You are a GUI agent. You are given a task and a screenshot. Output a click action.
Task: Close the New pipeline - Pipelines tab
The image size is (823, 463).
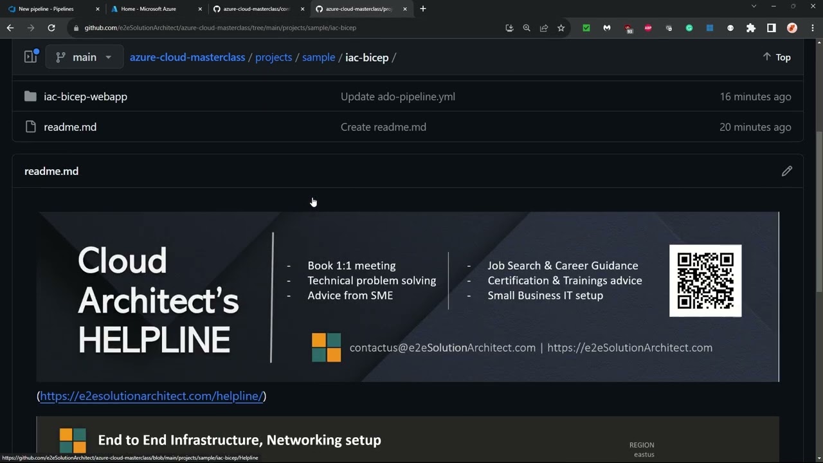point(98,9)
